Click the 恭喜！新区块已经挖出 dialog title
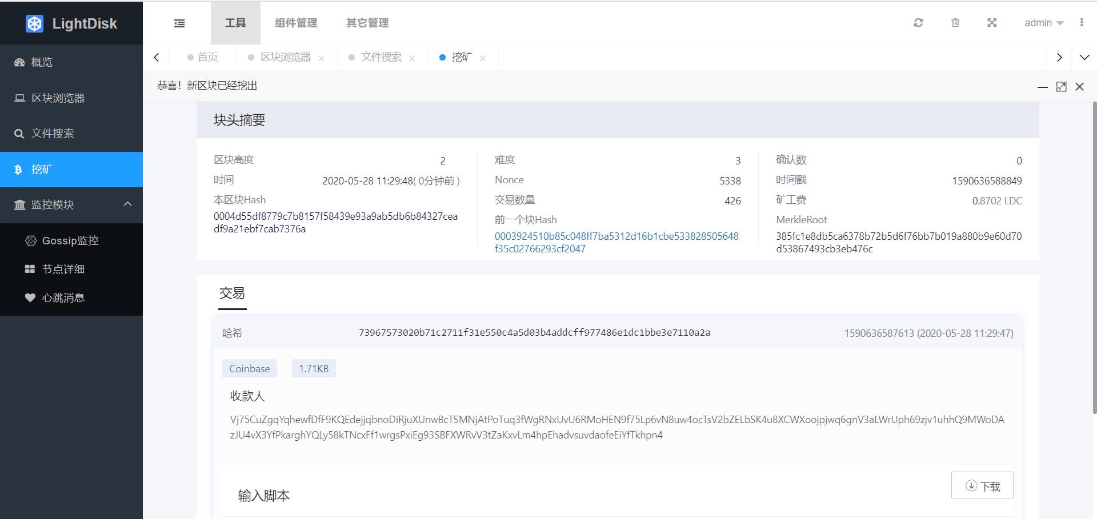The height and width of the screenshot is (519, 1097). 207,86
